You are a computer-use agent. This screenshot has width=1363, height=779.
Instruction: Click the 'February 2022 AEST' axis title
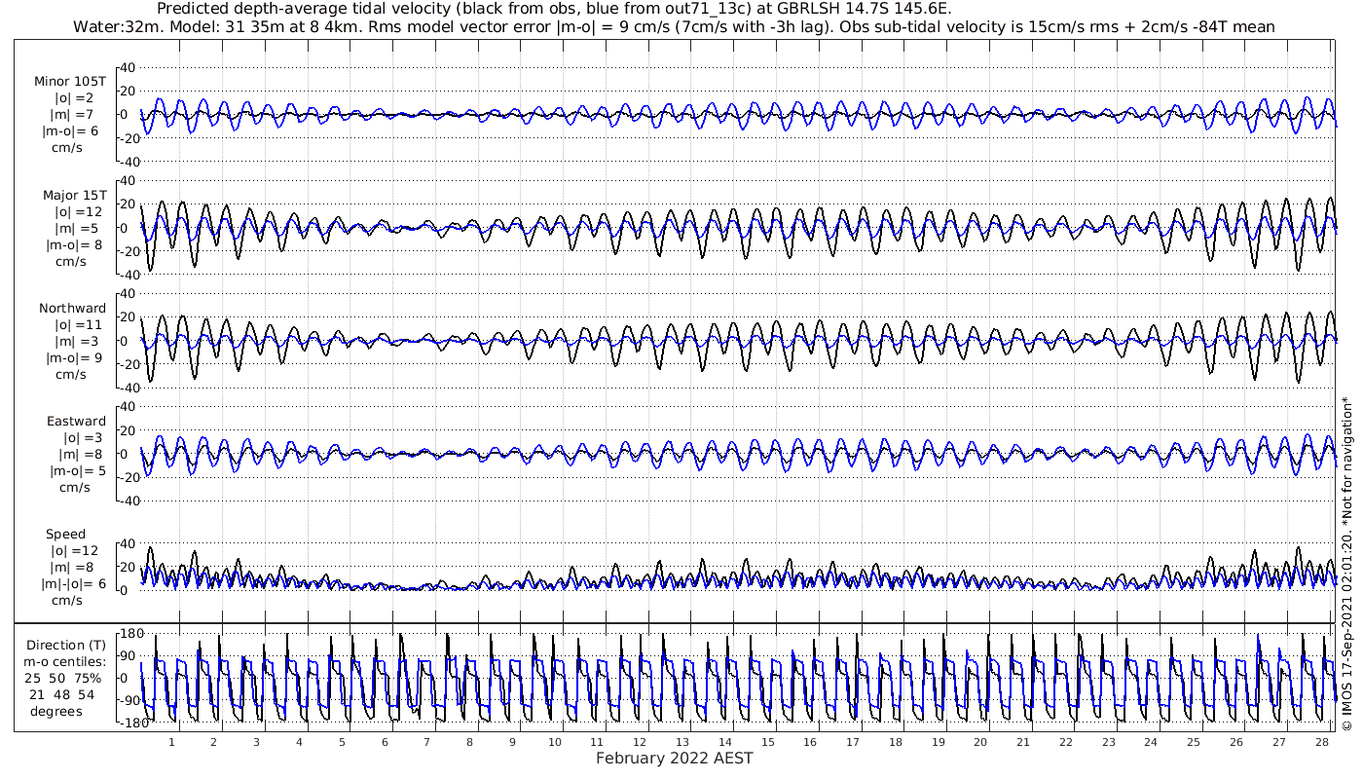(x=674, y=758)
